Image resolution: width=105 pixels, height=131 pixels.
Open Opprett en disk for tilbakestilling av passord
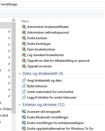(x=58, y=61)
